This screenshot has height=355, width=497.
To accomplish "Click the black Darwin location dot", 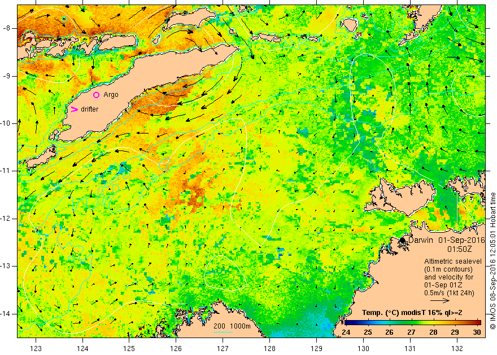I will pyautogui.click(x=403, y=240).
